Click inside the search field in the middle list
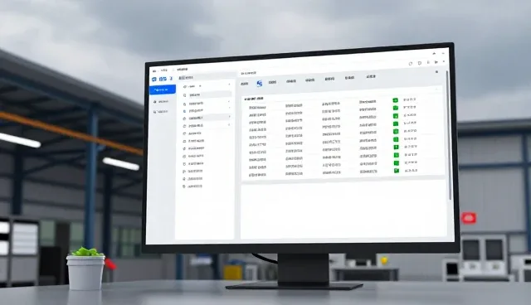 tap(207, 95)
